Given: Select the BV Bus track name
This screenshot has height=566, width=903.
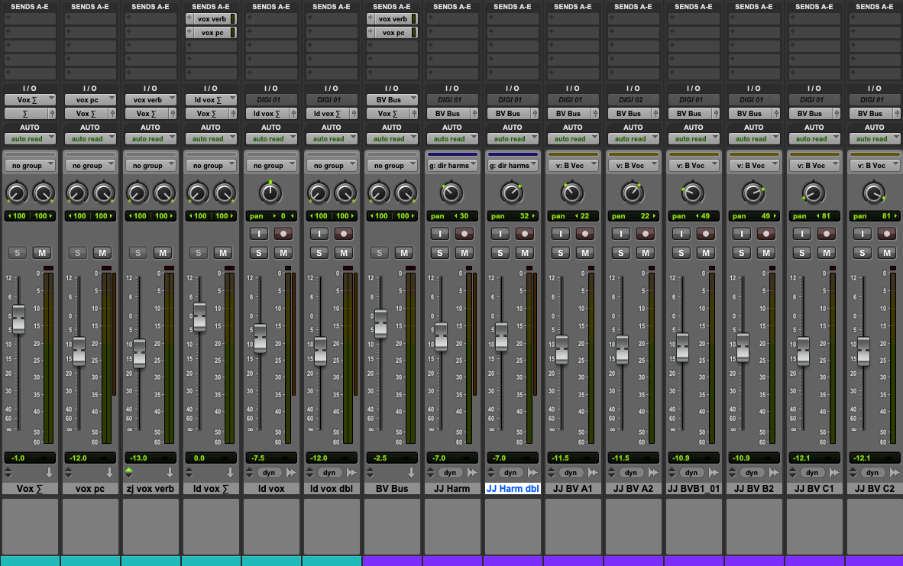Looking at the screenshot, I should (x=392, y=489).
